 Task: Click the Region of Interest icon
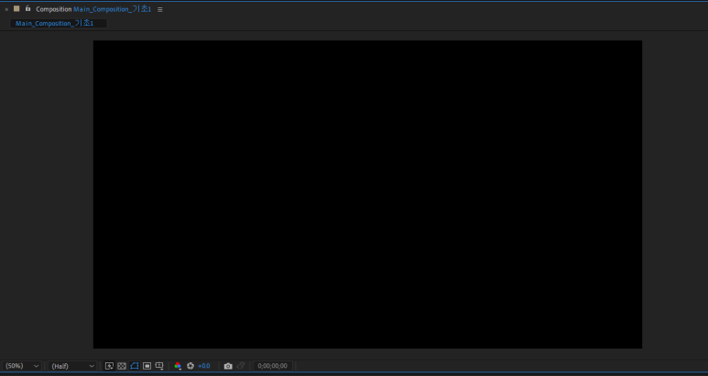tap(147, 366)
